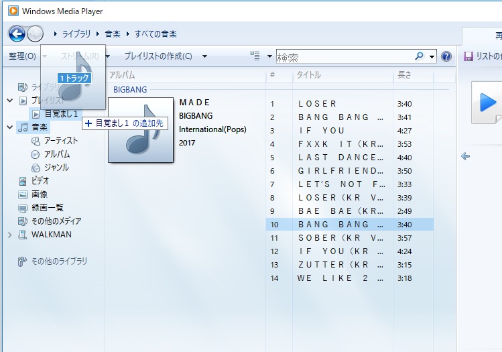Screen dimensions: 502x352
Task: Select track 13 ZUTTER (KR
Action: point(350,265)
